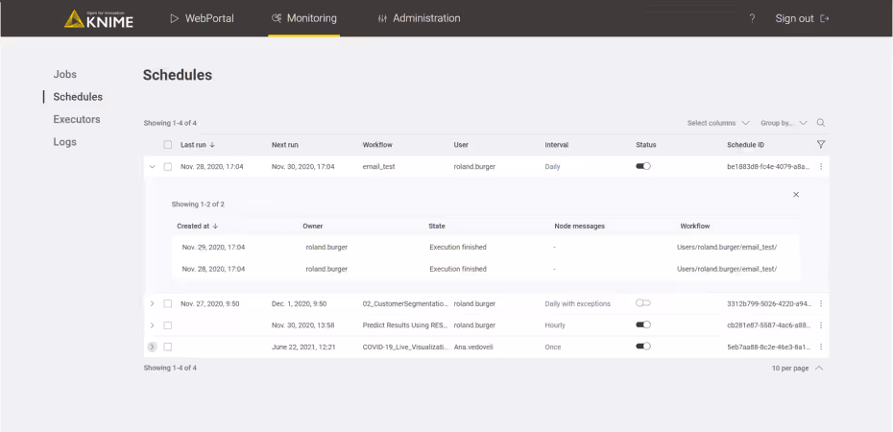
Task: Click the schedule ID starting with be1883d8
Action: (769, 167)
